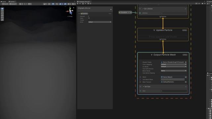Toggle the Set Lifetime block checkbox

(x=143, y=9)
